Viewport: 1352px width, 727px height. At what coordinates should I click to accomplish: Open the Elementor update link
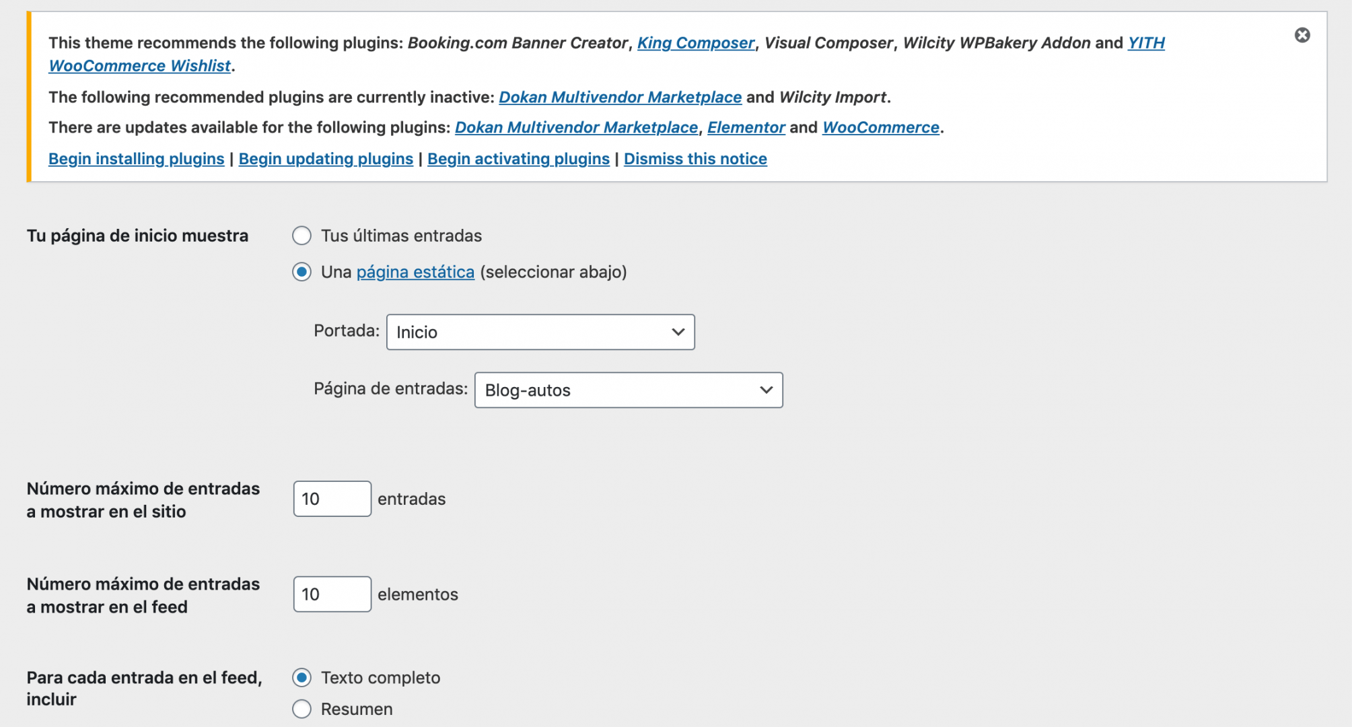click(746, 127)
